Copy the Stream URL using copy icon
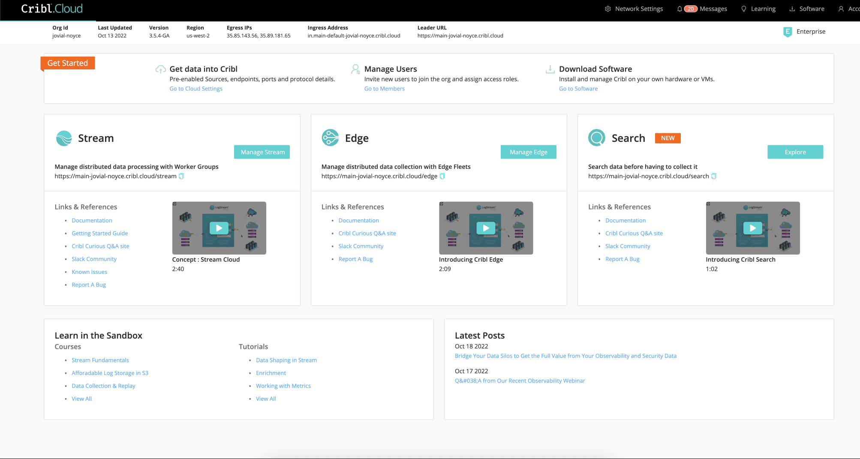The height and width of the screenshot is (459, 860). (x=181, y=176)
